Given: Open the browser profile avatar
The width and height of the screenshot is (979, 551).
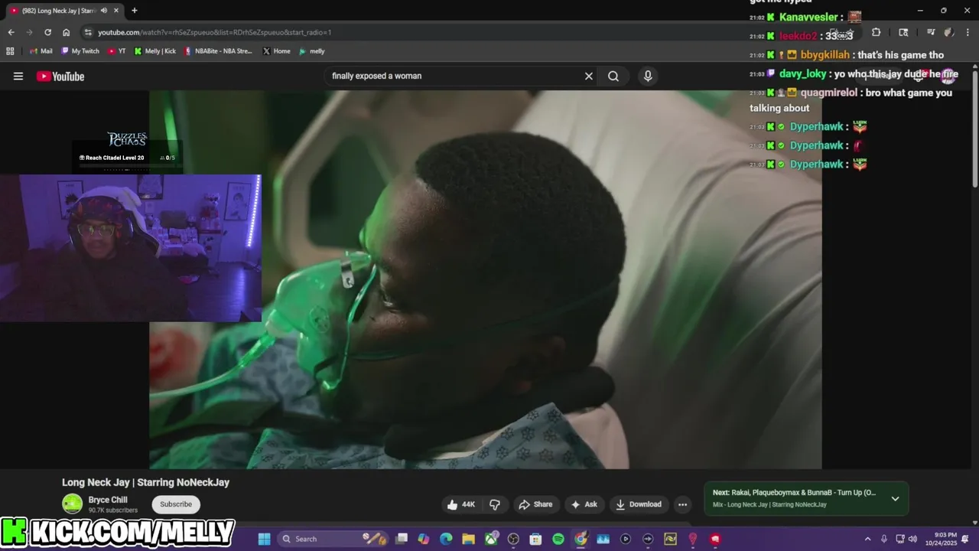Looking at the screenshot, I should 948,32.
